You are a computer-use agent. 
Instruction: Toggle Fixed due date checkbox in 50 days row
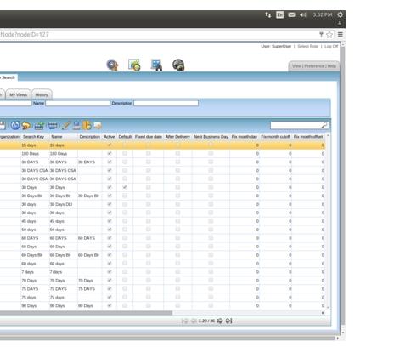tap(148, 230)
